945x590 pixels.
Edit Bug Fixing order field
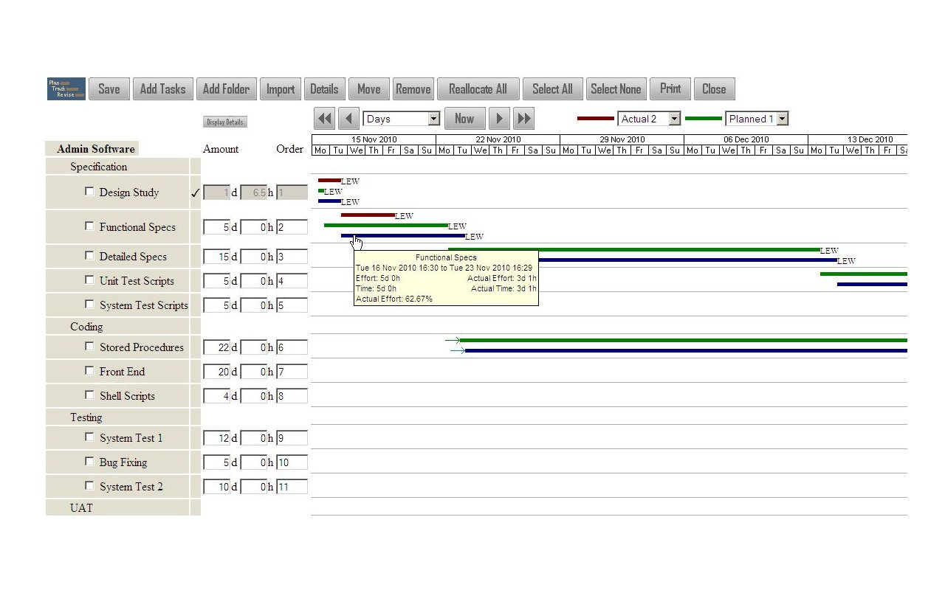(292, 462)
